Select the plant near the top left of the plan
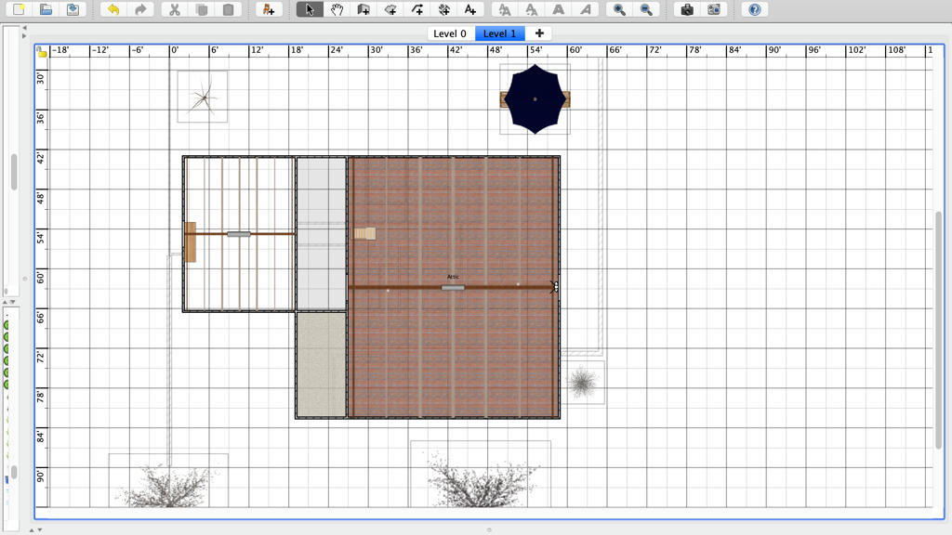The height and width of the screenshot is (535, 952). click(203, 97)
